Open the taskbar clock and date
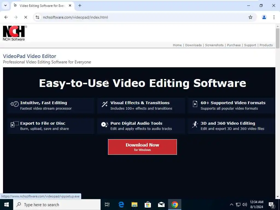Screen dimensions: 280x210 coord(256,205)
